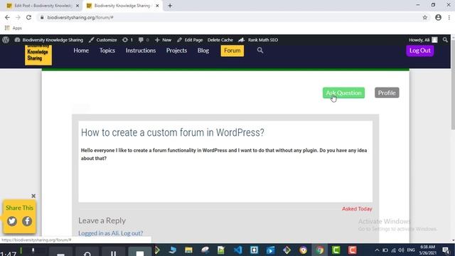
Task: Click the volume icon in system tray
Action: coord(401,250)
